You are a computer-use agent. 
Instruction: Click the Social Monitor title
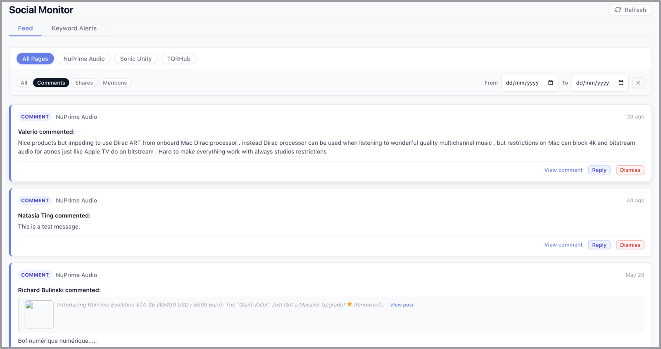click(41, 10)
